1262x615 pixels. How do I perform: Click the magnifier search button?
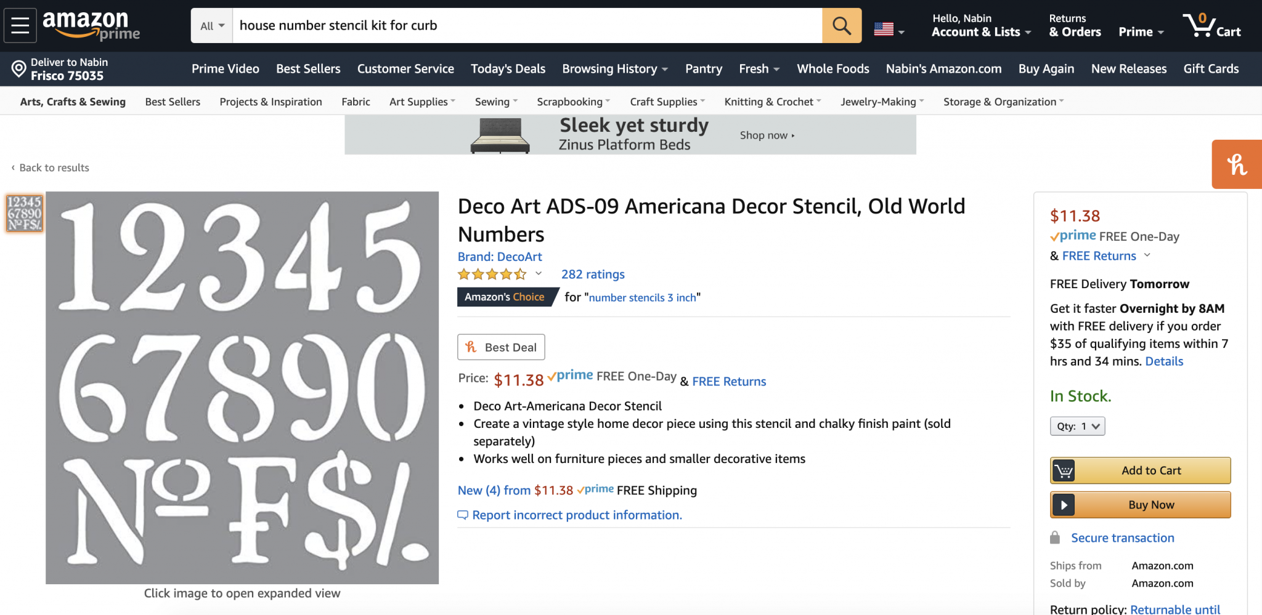click(841, 25)
